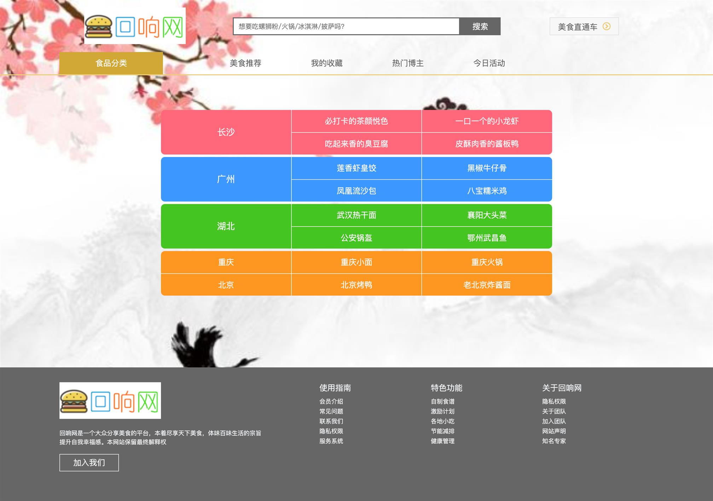Select 必打卡的茶颜悦色 link
The height and width of the screenshot is (501, 713).
[x=356, y=121]
